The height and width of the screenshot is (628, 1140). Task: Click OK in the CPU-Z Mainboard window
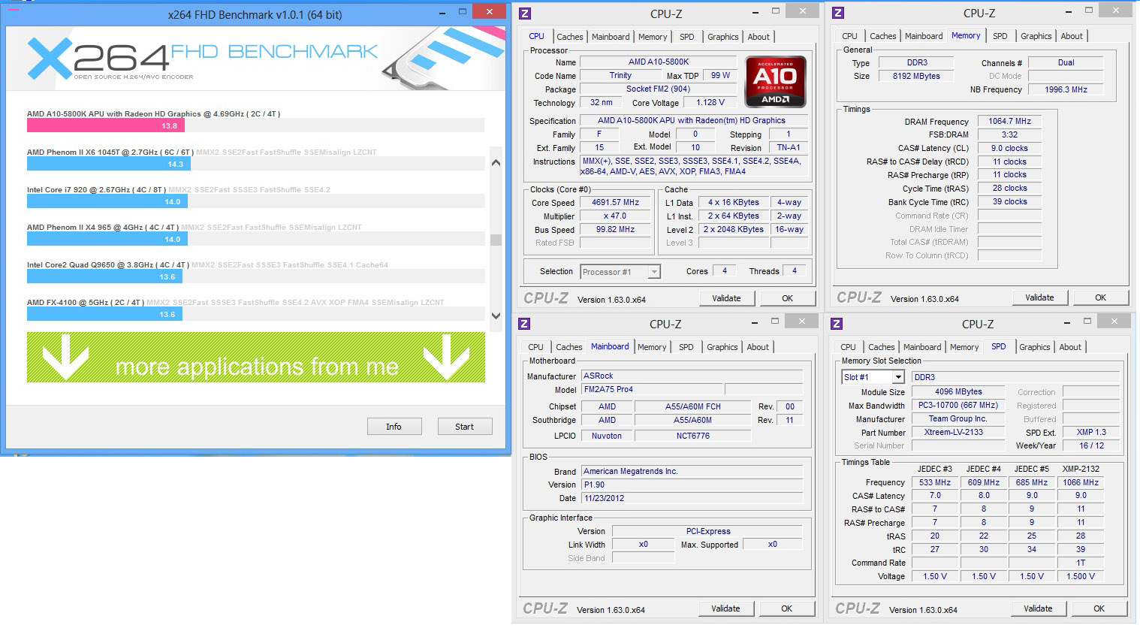coord(786,608)
